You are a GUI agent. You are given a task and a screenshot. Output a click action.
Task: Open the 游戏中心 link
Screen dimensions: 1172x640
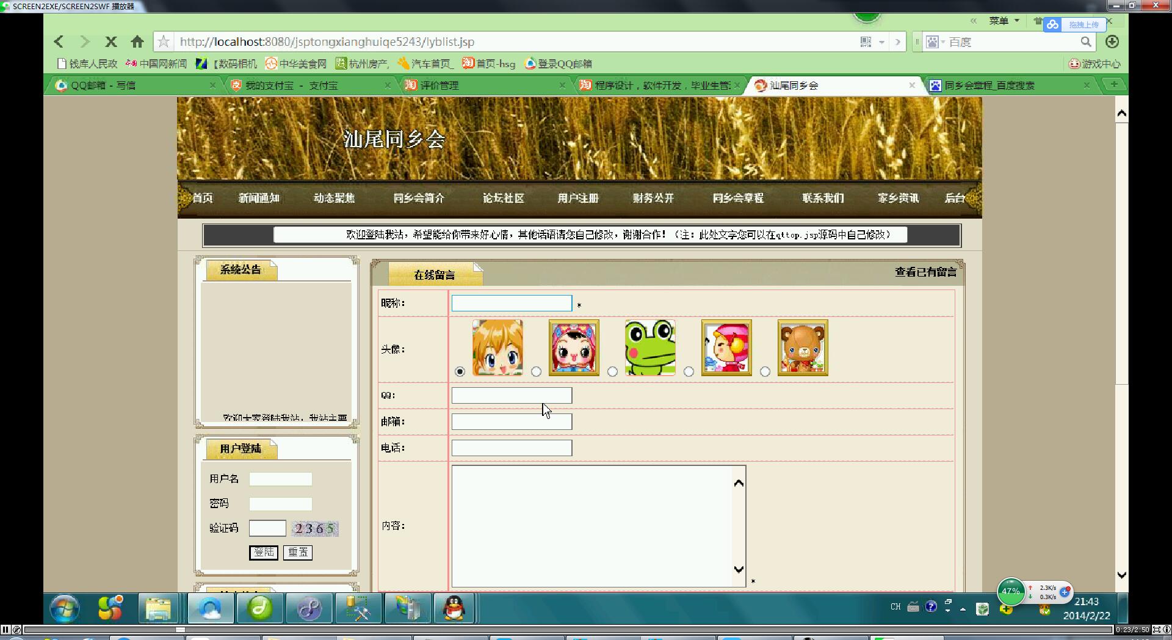(1095, 64)
